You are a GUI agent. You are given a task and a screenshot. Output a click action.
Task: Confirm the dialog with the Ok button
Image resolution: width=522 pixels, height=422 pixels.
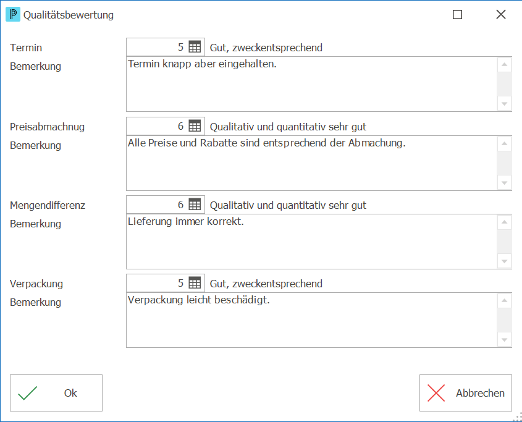56,393
